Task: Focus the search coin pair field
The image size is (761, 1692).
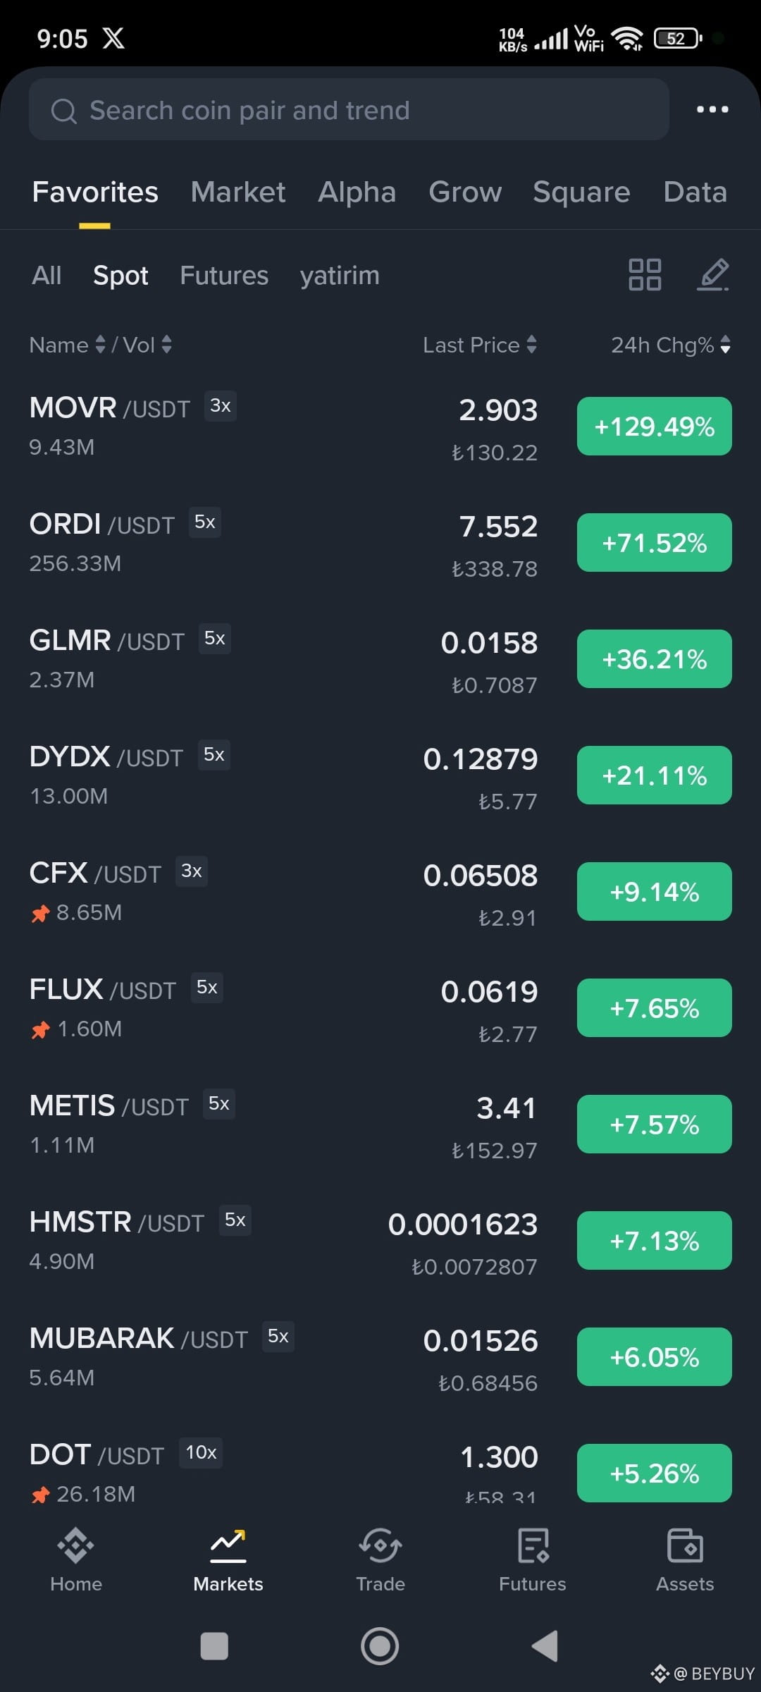Action: tap(349, 109)
